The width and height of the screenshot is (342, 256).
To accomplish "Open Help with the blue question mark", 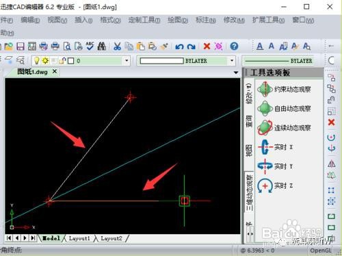I will 234,47.
